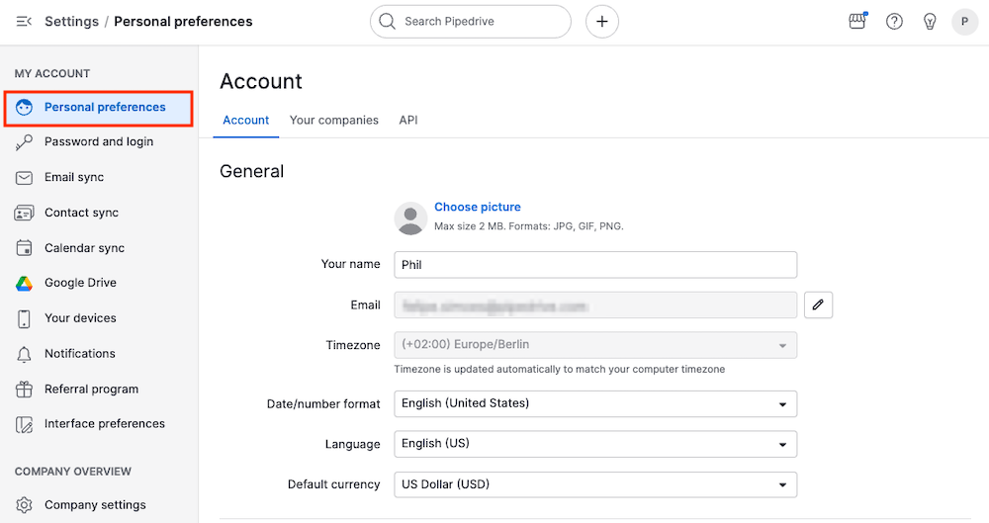This screenshot has width=989, height=523.
Task: Open Password and login settings
Action: [98, 142]
